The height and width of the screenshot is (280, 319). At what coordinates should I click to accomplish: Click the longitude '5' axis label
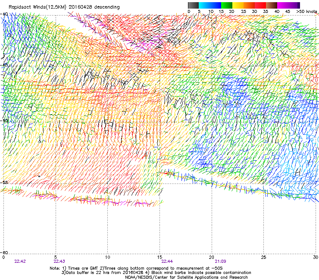[56, 257]
